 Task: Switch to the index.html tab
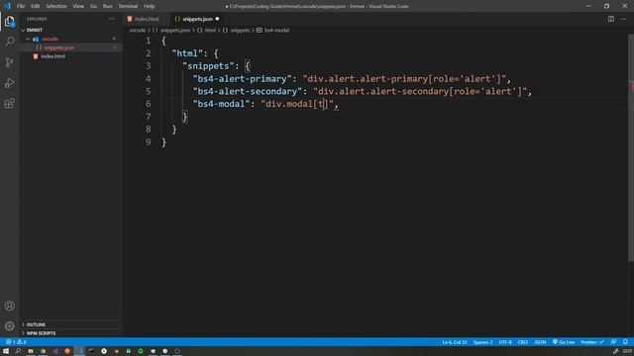point(147,19)
